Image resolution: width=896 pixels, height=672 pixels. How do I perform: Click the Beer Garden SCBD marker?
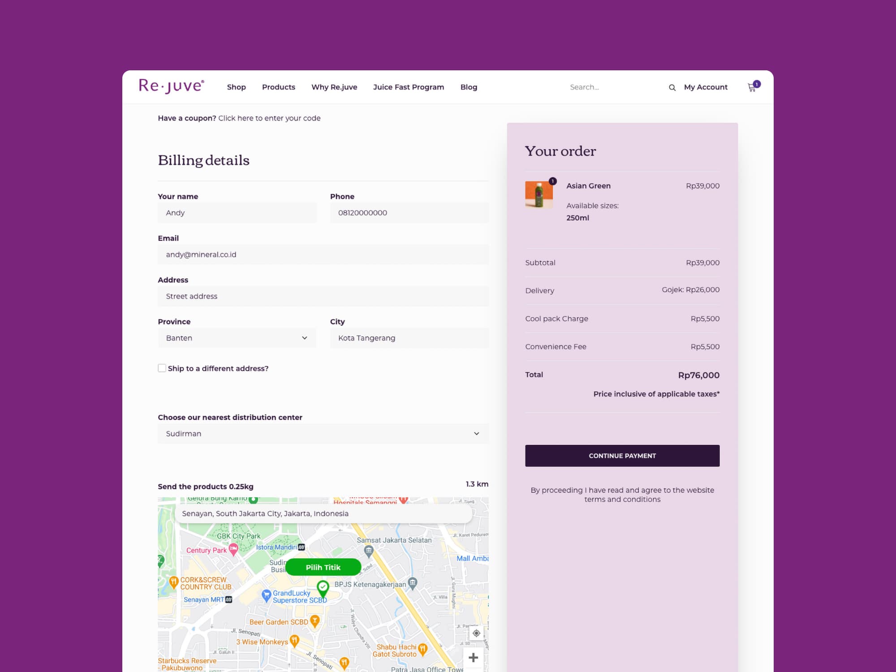pos(315,621)
